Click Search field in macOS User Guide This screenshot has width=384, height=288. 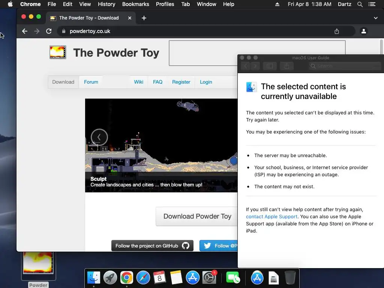[x=345, y=66]
